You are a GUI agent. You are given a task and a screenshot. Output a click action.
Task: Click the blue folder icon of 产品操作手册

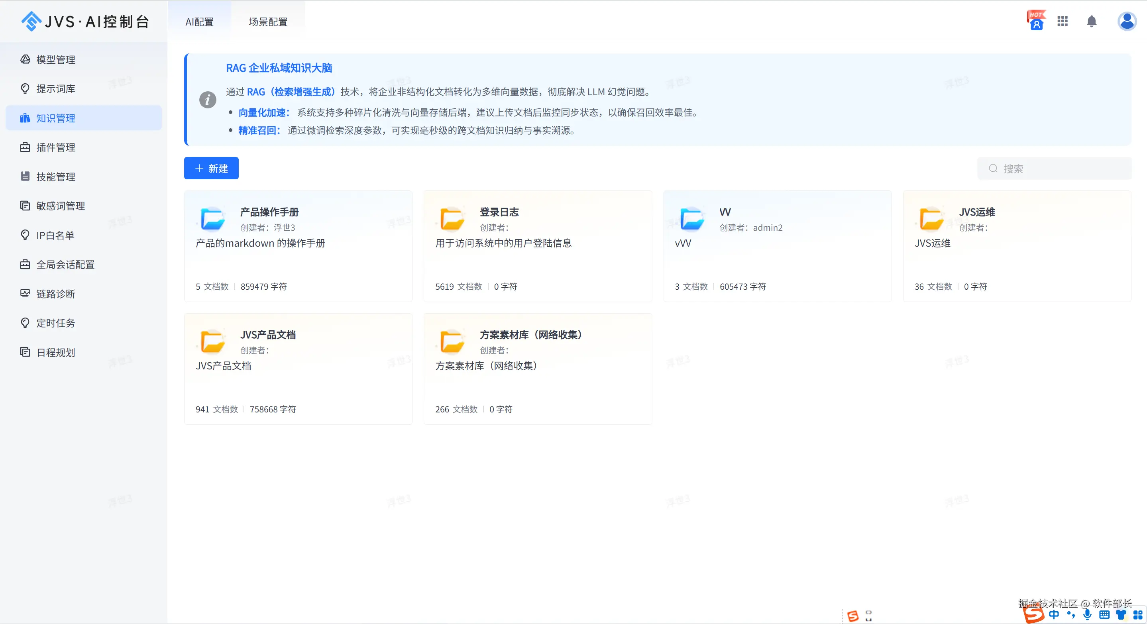pyautogui.click(x=212, y=219)
